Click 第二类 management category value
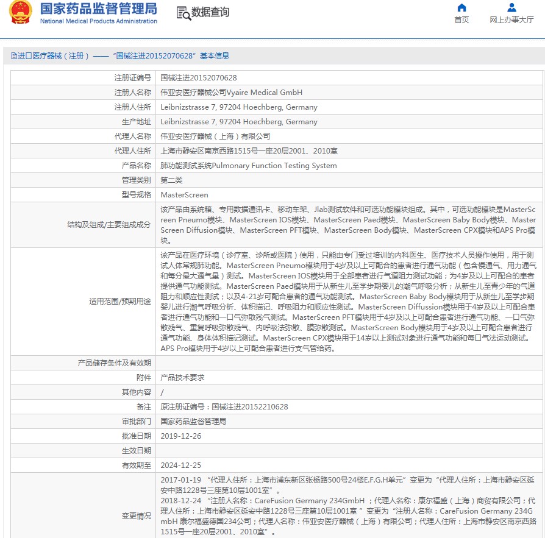Viewport: 545px width, 538px height. 171,180
